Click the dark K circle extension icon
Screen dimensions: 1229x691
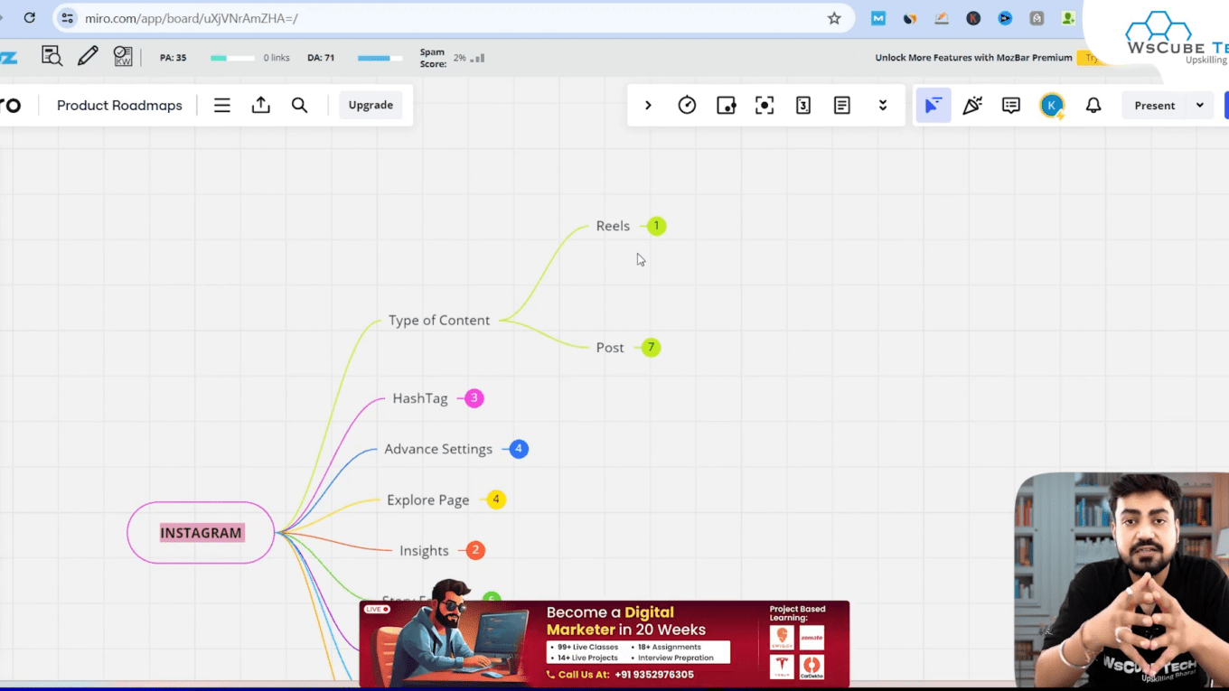973,18
